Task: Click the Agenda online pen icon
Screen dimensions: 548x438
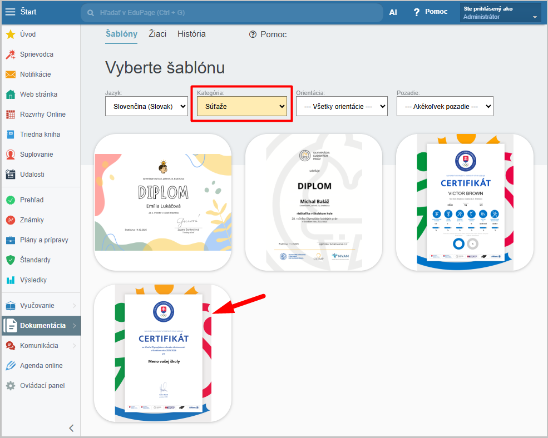Action: click(x=10, y=366)
